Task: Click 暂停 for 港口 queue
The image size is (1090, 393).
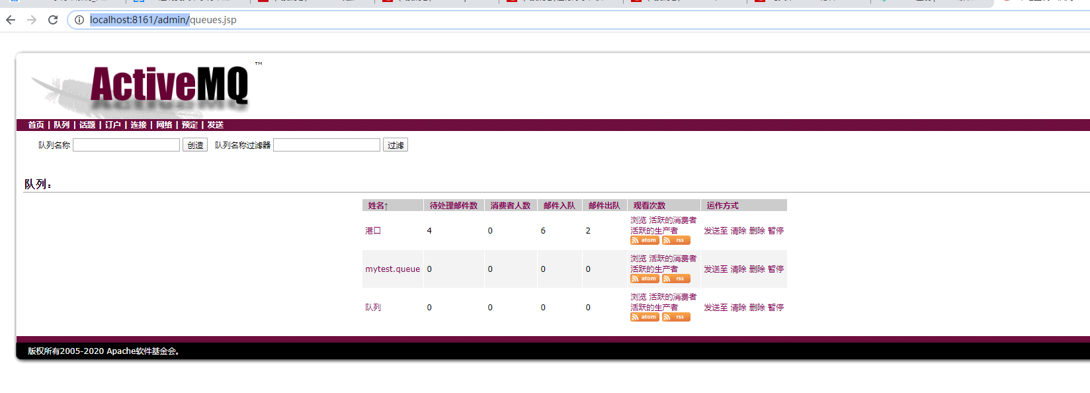Action: pyautogui.click(x=776, y=231)
